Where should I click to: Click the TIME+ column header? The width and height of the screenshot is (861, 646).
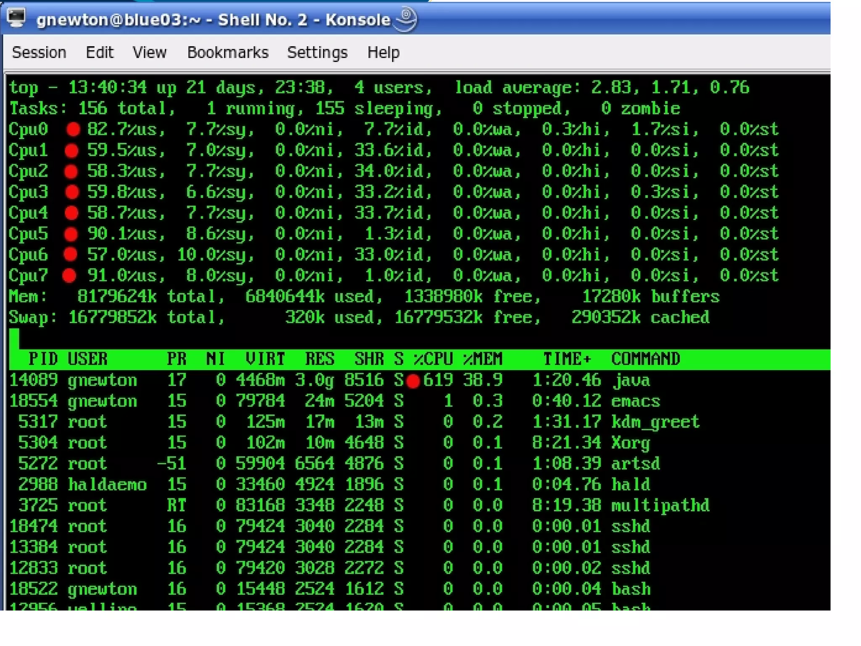pos(568,359)
